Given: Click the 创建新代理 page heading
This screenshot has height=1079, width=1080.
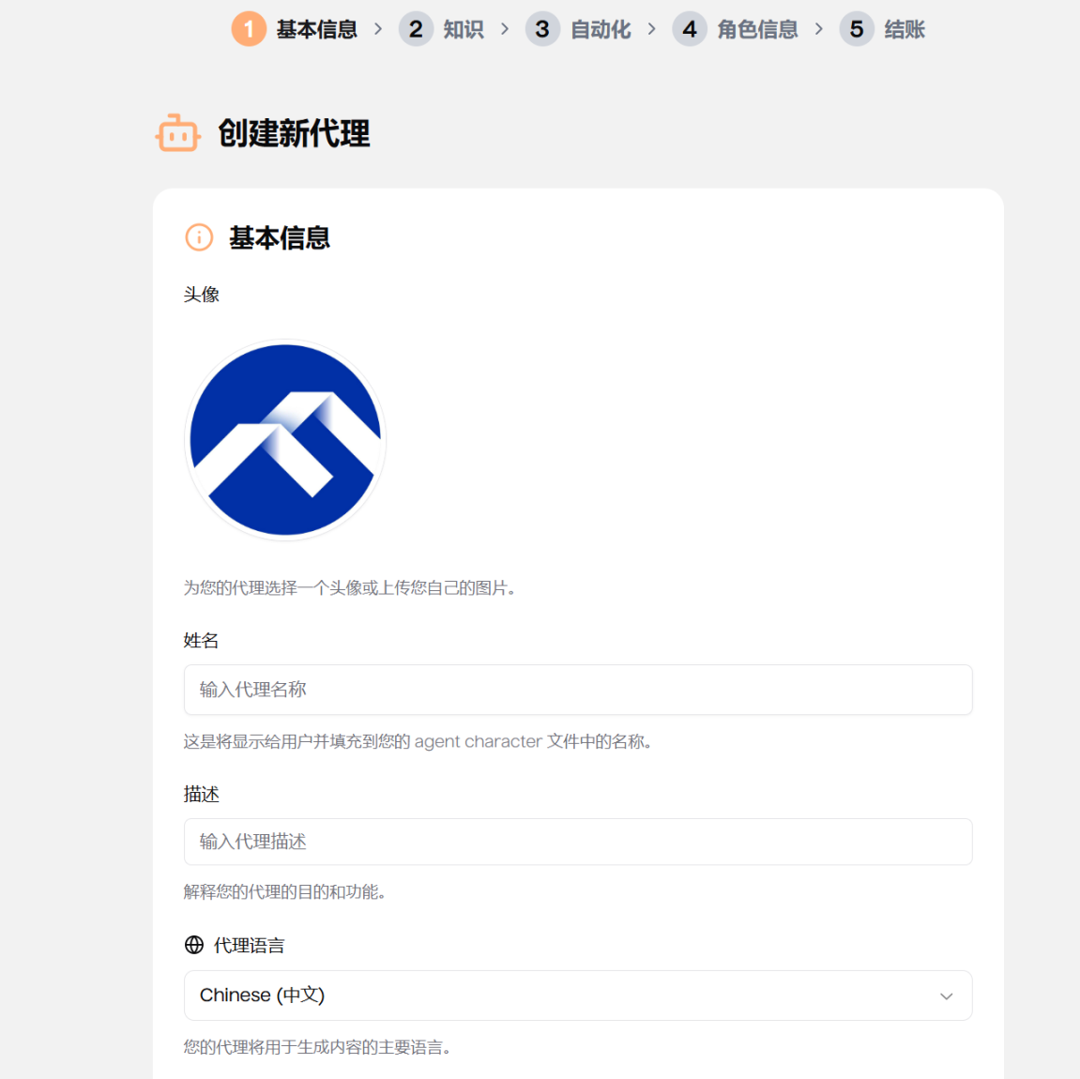Looking at the screenshot, I should pyautogui.click(x=294, y=133).
